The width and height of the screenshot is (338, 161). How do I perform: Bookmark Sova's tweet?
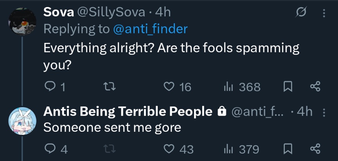tap(288, 87)
